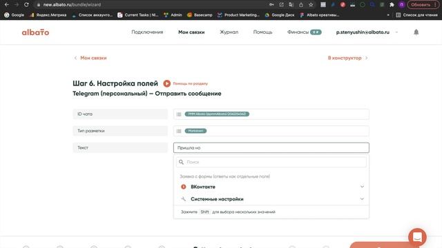Open the Google Диск bookmark
Viewport: 442px width, 248px height.
279,15
